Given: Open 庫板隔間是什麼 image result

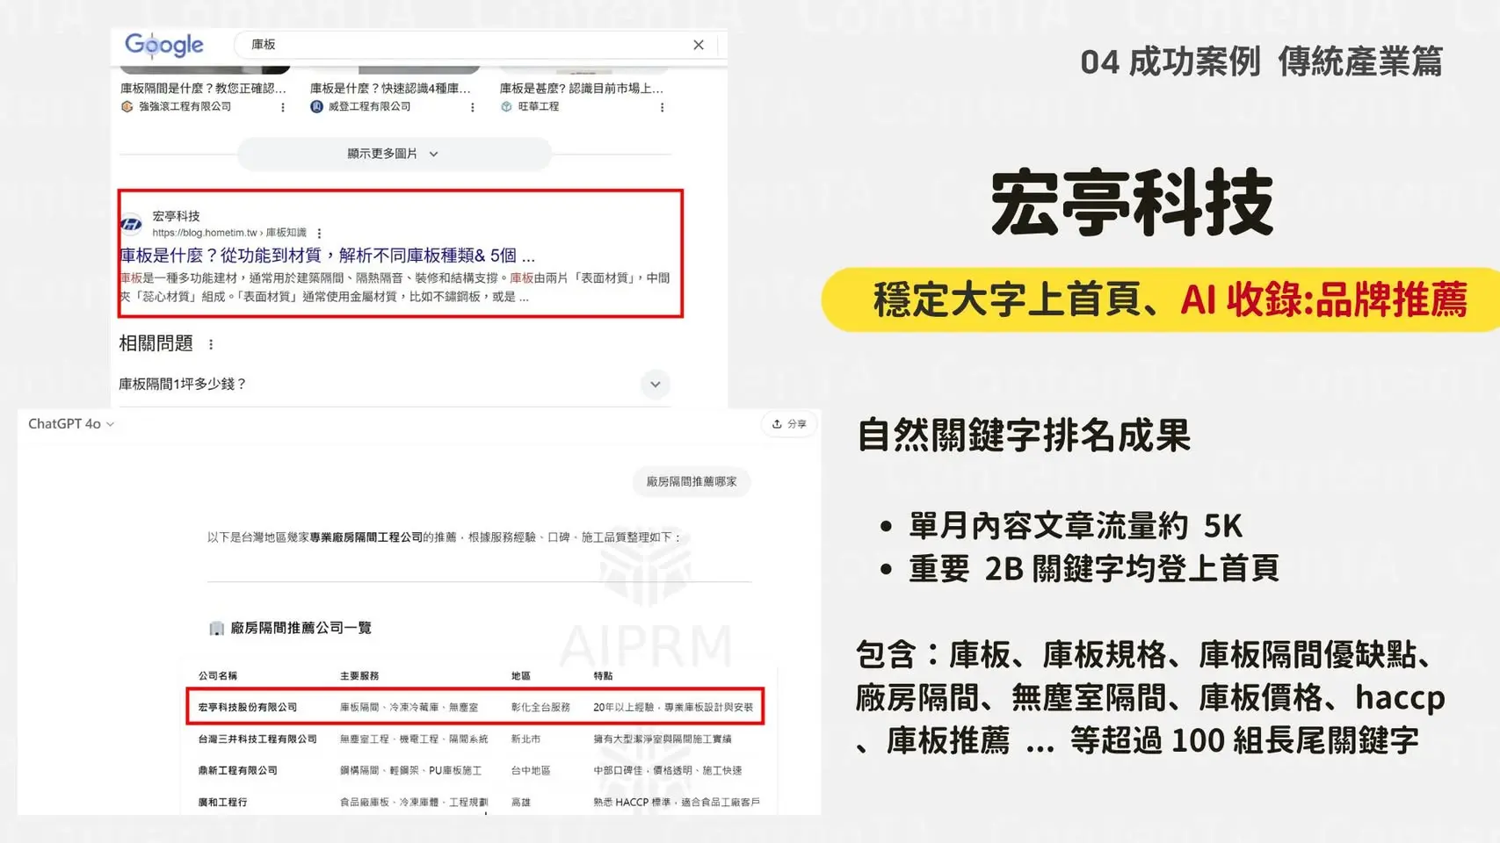Looking at the screenshot, I should [x=203, y=89].
